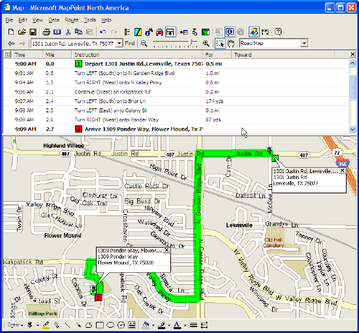Select the Turn RIGHT onto N Valley Pkwy row
Viewport: 359px width, 333px height.
(x=176, y=82)
